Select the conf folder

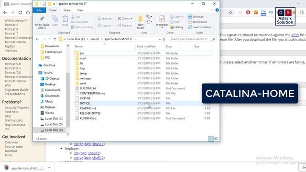click(x=142, y=58)
